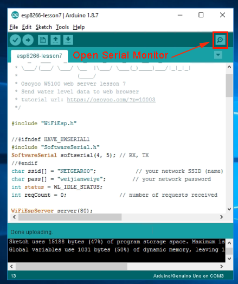The height and width of the screenshot is (284, 238).
Task: Click the Arduino logo in the title bar
Action: [15, 15]
